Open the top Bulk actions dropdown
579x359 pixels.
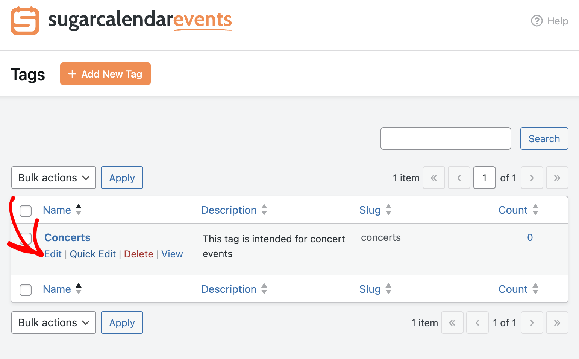coord(54,178)
